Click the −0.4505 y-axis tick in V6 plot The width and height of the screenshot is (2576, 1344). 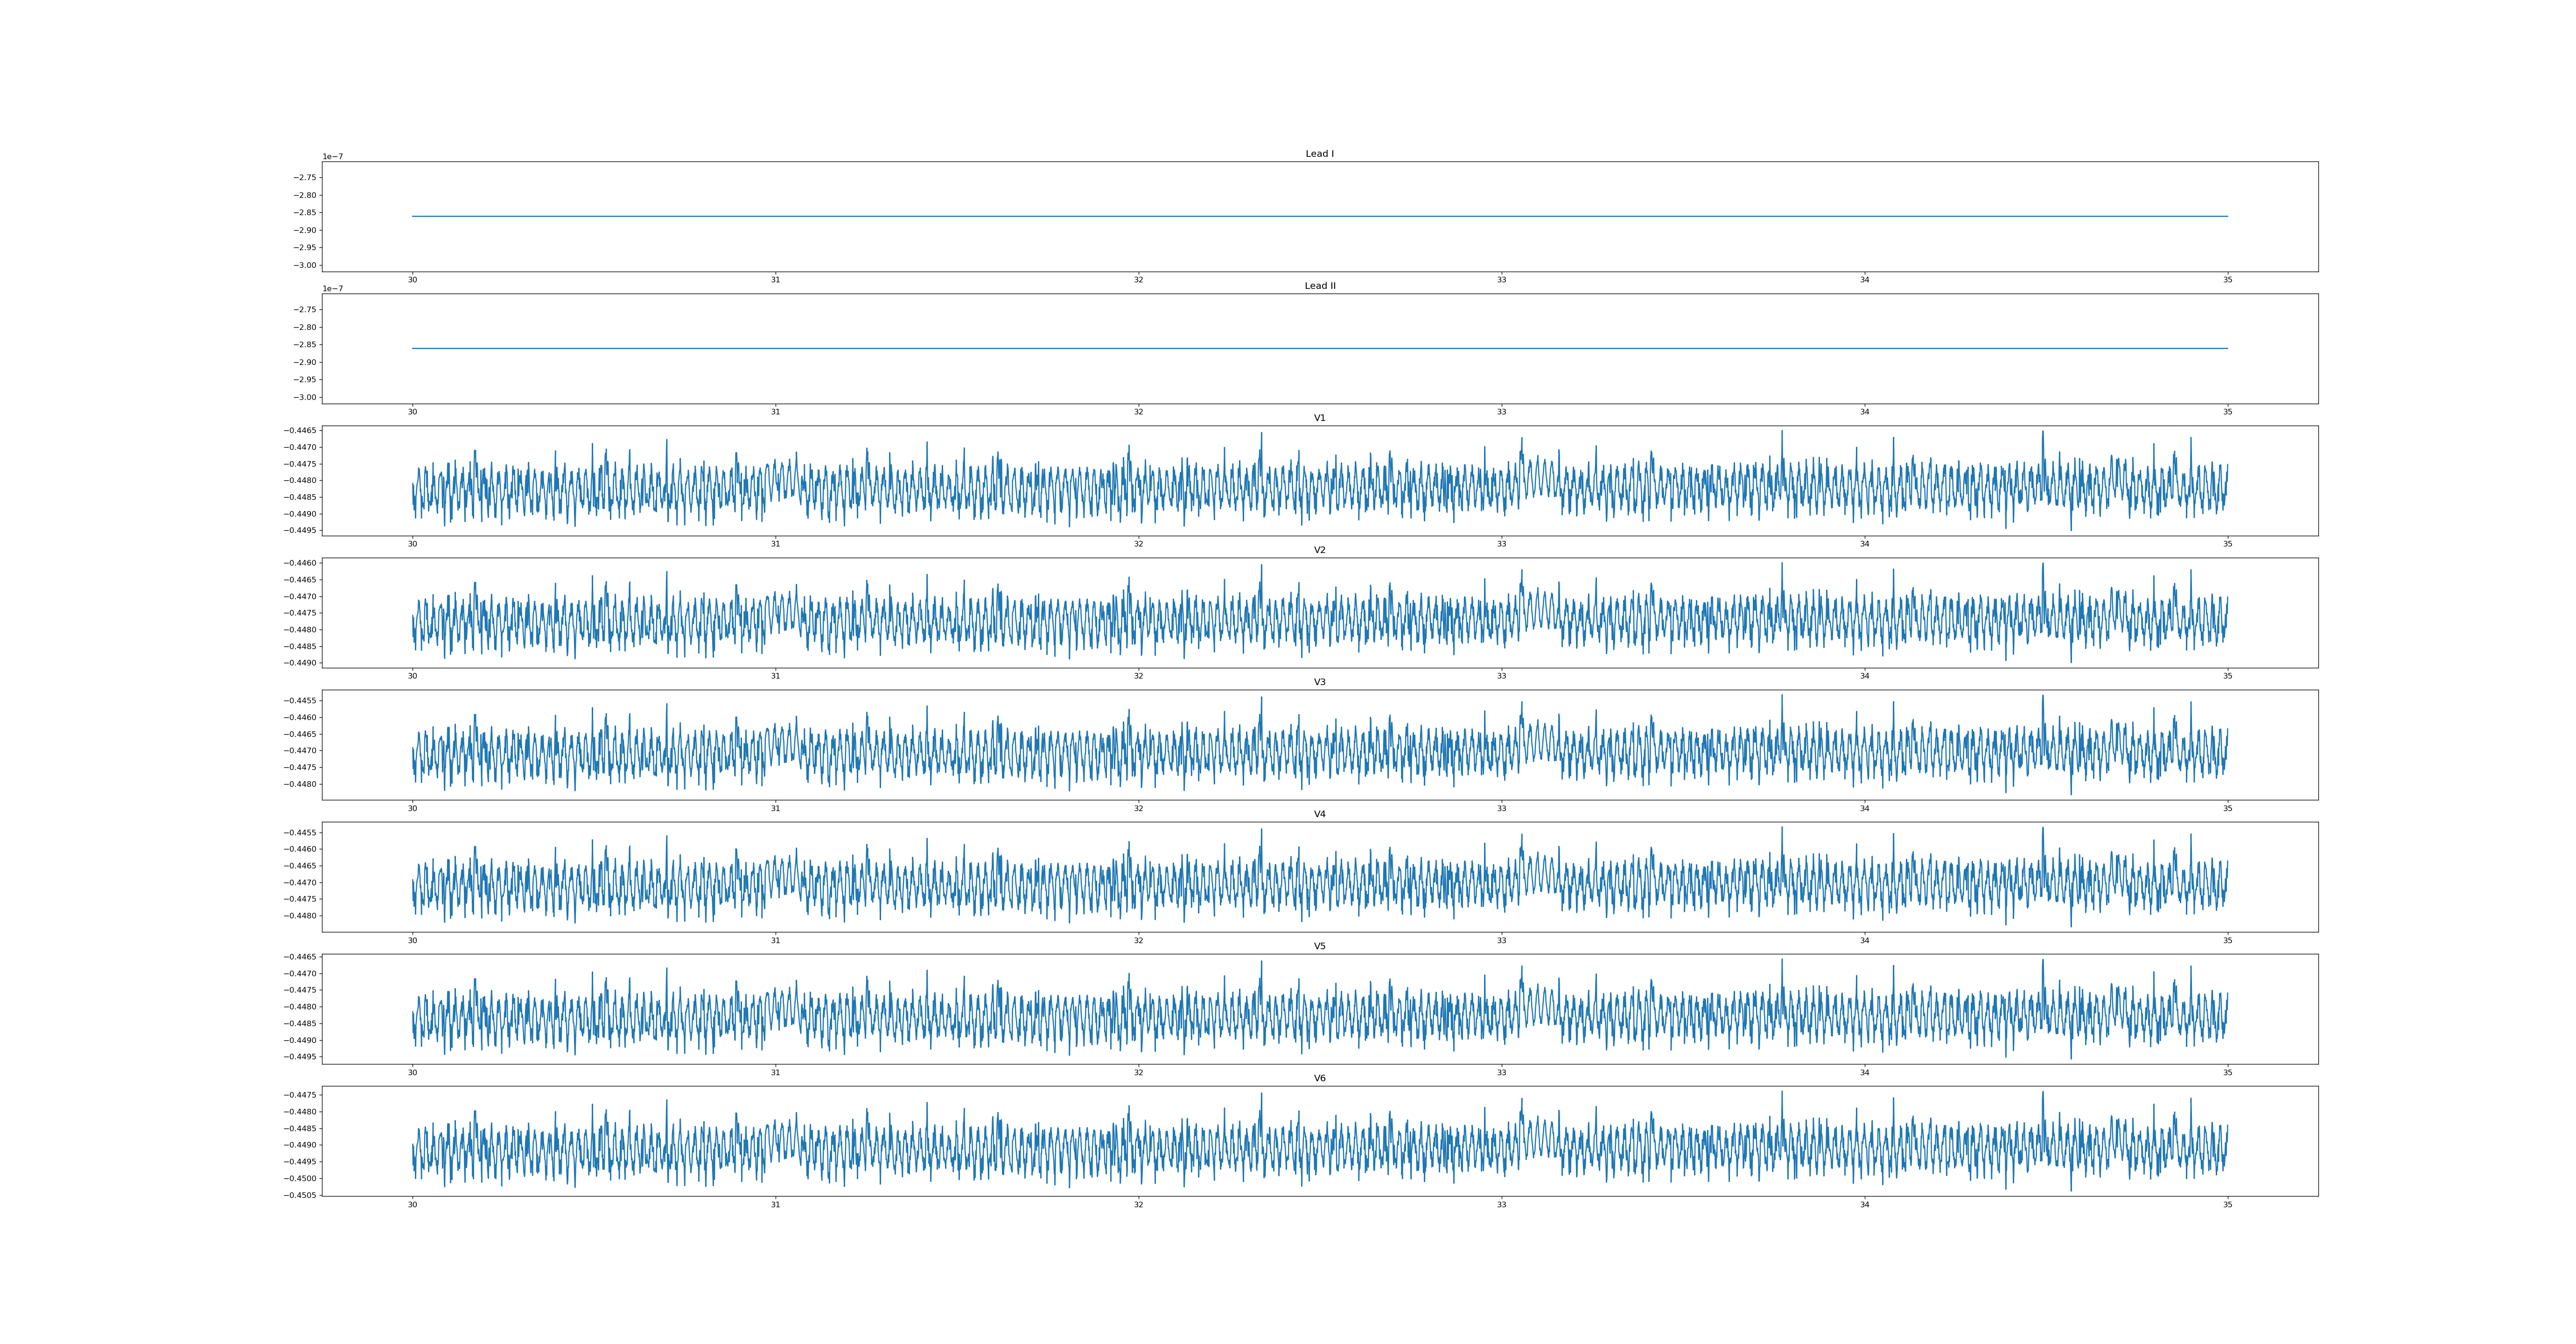pyautogui.click(x=301, y=1195)
